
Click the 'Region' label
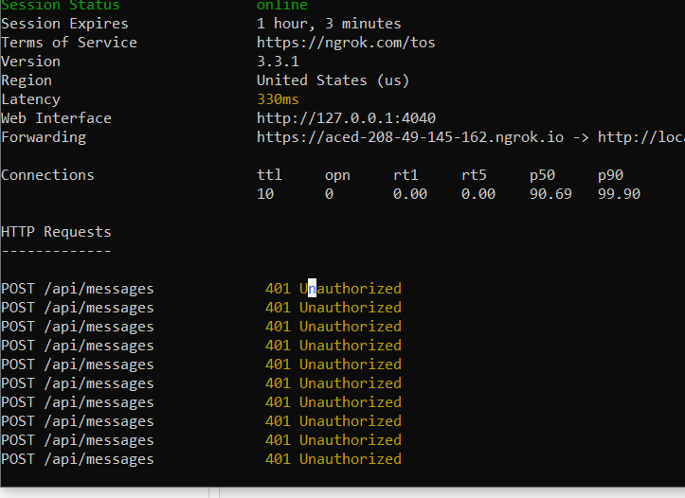point(27,80)
